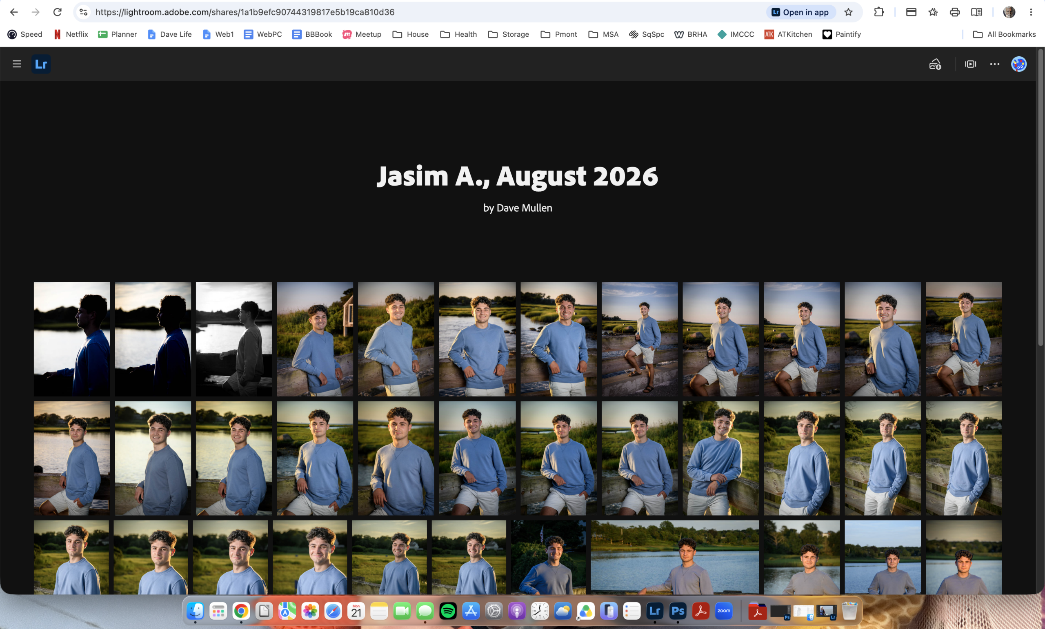This screenshot has height=629, width=1045.
Task: Click the address bar URL
Action: (x=245, y=12)
